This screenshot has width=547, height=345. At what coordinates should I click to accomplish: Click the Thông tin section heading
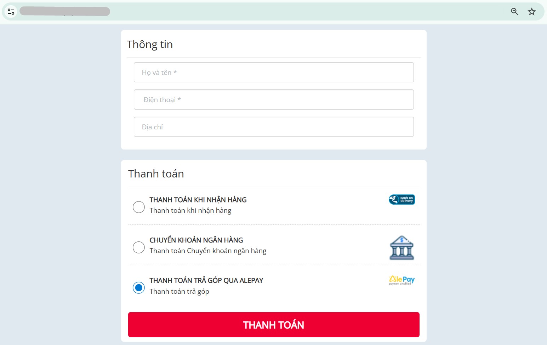[x=150, y=45]
